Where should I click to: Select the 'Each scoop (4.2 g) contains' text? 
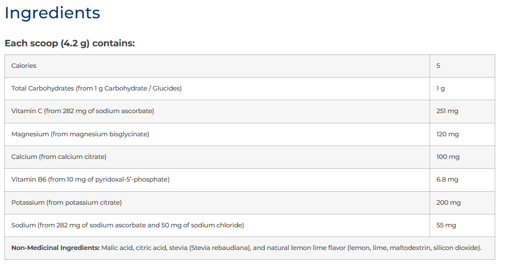coord(69,43)
